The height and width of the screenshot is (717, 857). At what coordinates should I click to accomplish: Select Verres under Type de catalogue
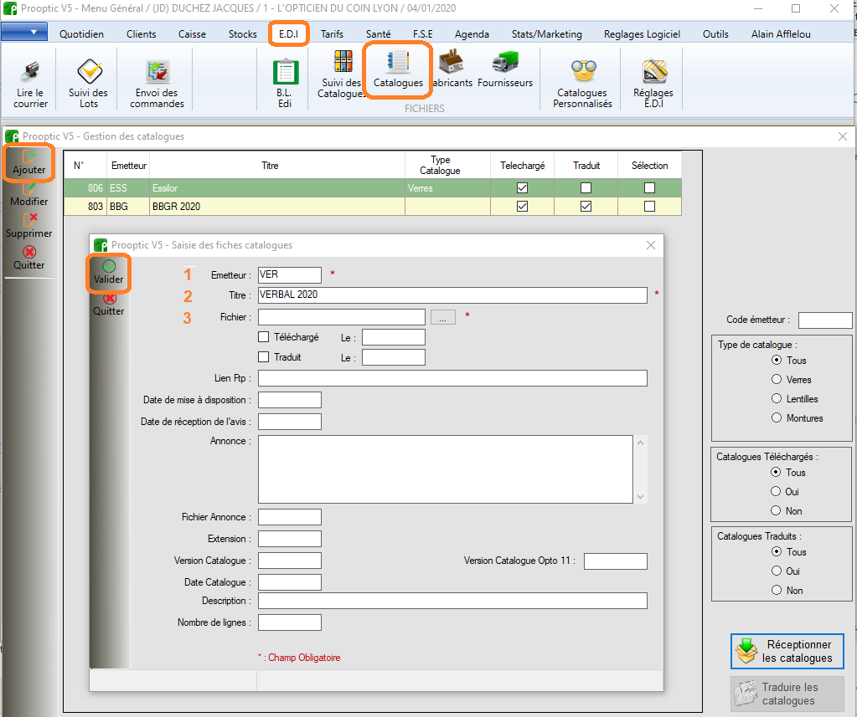pos(776,379)
